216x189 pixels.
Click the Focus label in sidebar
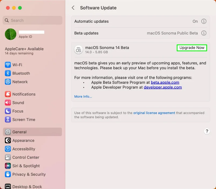[18, 111]
